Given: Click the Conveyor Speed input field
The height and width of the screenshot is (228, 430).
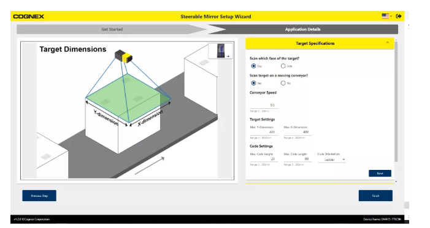Looking at the screenshot, I should tap(264, 105).
